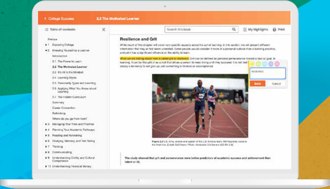Cancel the highlight note
Image resolution: width=330 pixels, height=189 pixels.
pyautogui.click(x=276, y=83)
